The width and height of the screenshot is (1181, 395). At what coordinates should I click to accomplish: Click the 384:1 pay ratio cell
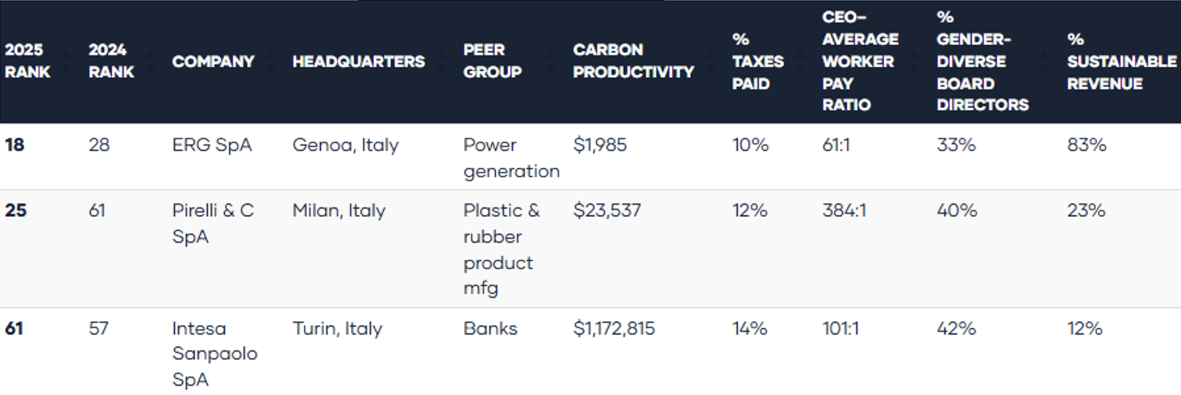point(844,211)
